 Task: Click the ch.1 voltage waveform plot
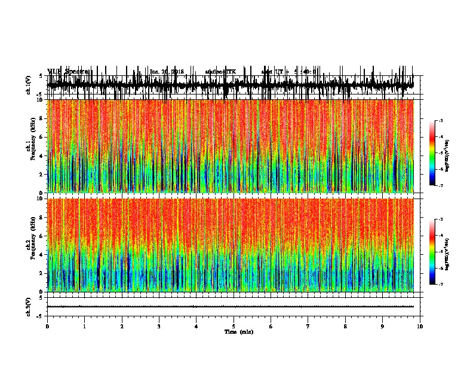(x=231, y=85)
